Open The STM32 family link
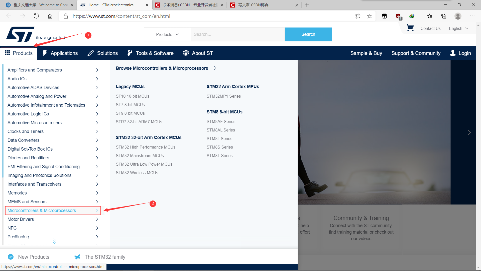The width and height of the screenshot is (481, 271). click(105, 257)
